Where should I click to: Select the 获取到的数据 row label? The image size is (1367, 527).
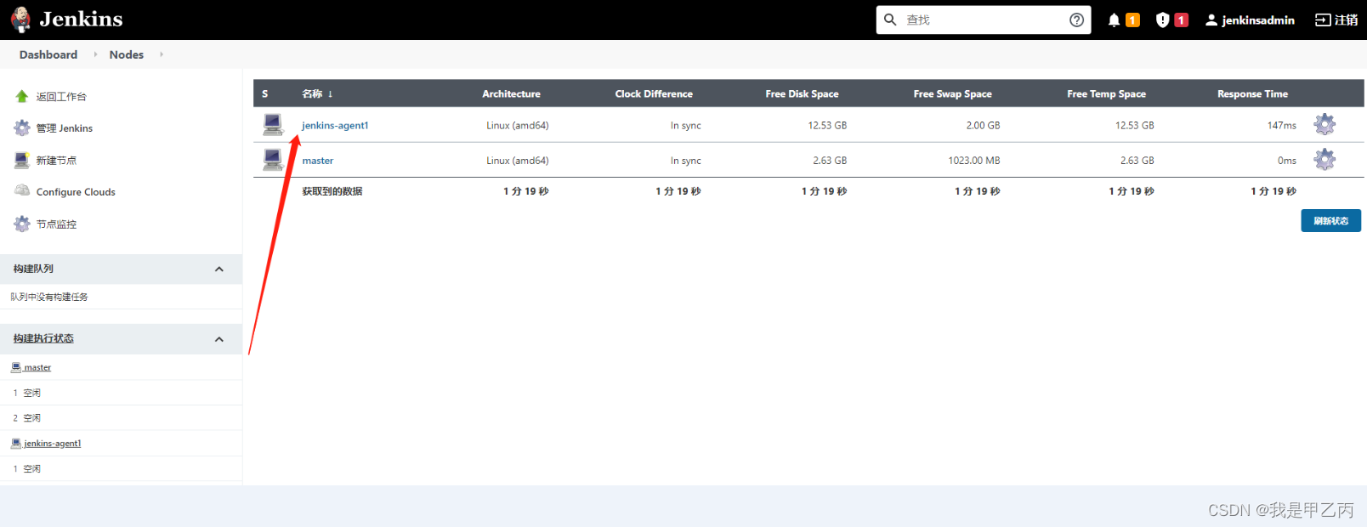pyautogui.click(x=332, y=191)
